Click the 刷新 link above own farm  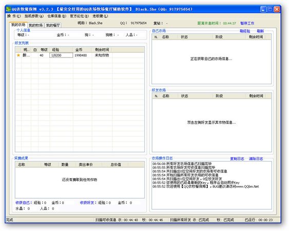coord(260,31)
